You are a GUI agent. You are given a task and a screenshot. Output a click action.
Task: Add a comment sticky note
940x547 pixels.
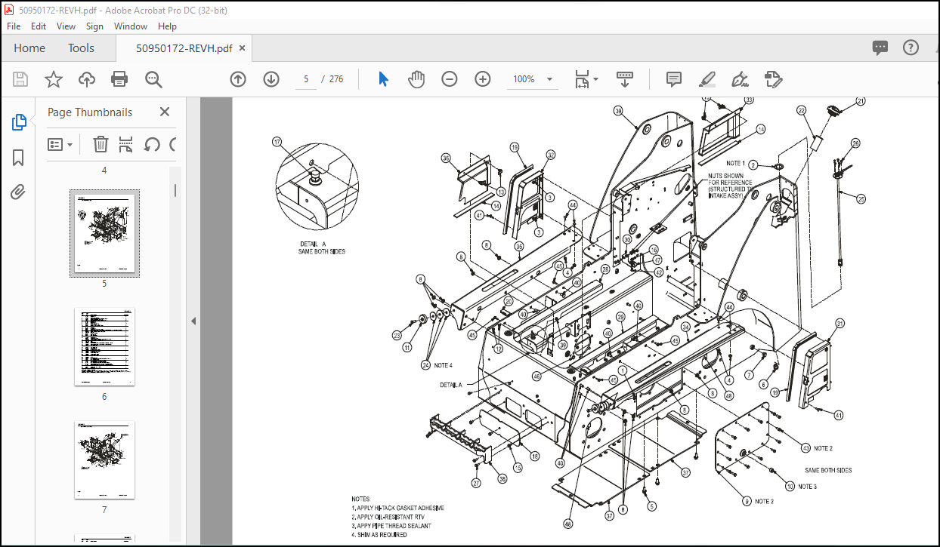pos(674,79)
